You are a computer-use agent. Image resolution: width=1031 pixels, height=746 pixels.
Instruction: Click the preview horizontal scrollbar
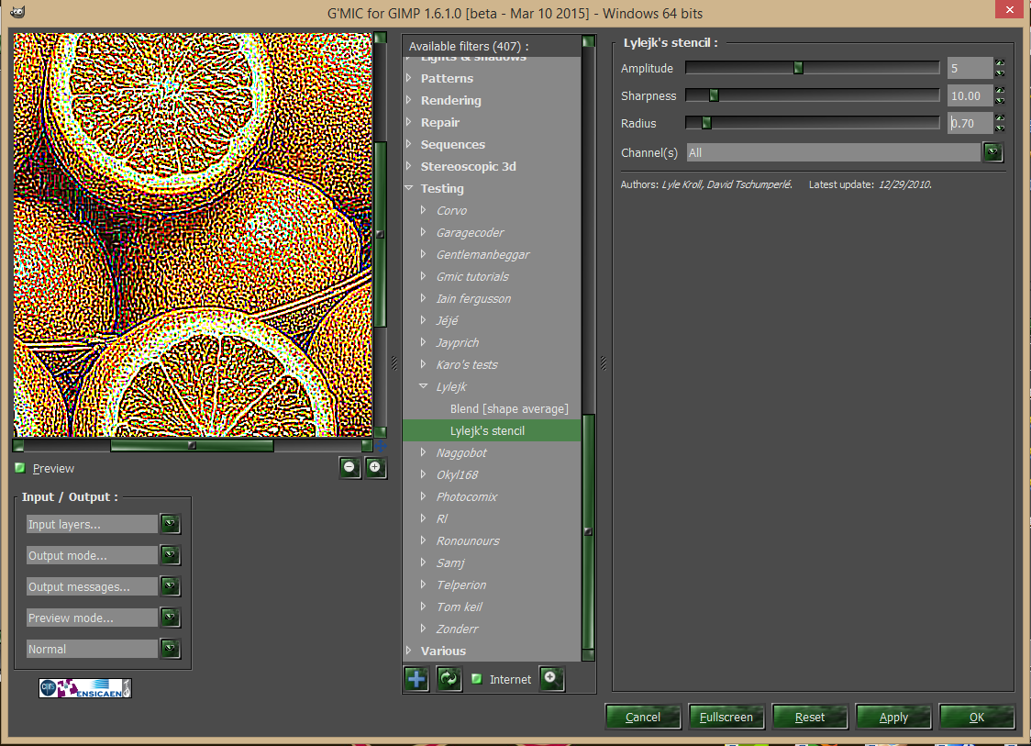coord(192,445)
